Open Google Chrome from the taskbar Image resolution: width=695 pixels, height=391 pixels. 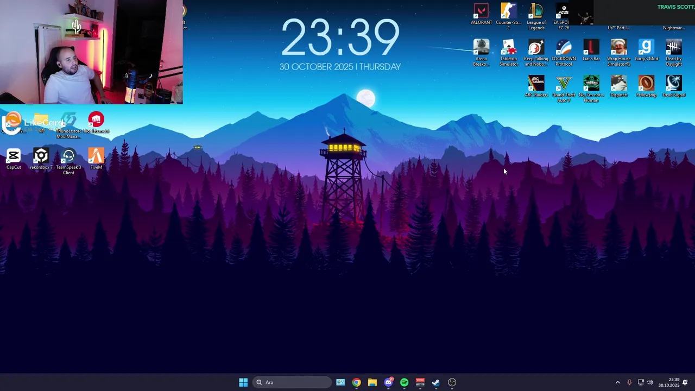[356, 382]
